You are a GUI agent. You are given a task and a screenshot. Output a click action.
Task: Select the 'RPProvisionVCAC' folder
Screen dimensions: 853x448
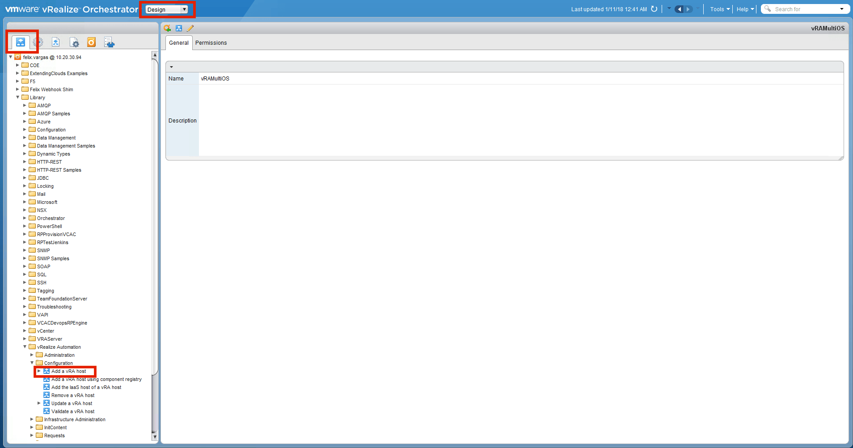click(x=56, y=234)
